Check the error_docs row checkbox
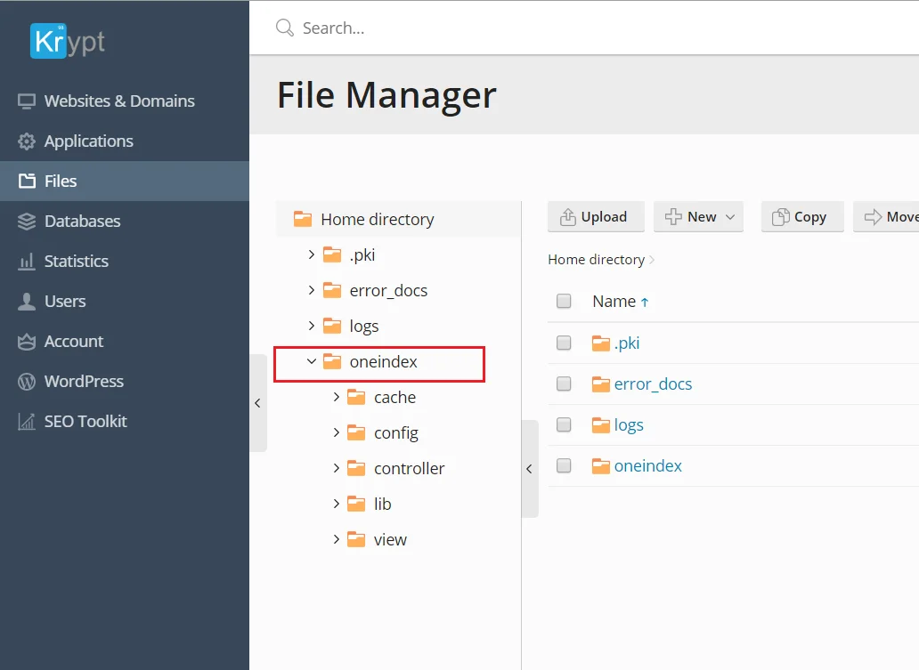Image resolution: width=919 pixels, height=670 pixels. (564, 383)
